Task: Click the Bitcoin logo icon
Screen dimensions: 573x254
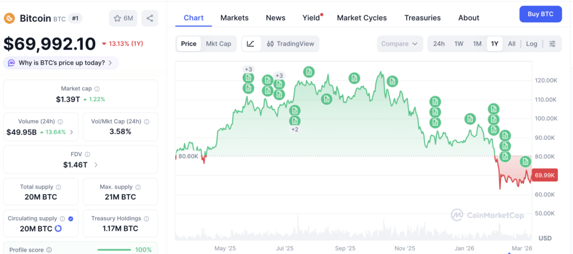Action: click(x=10, y=18)
